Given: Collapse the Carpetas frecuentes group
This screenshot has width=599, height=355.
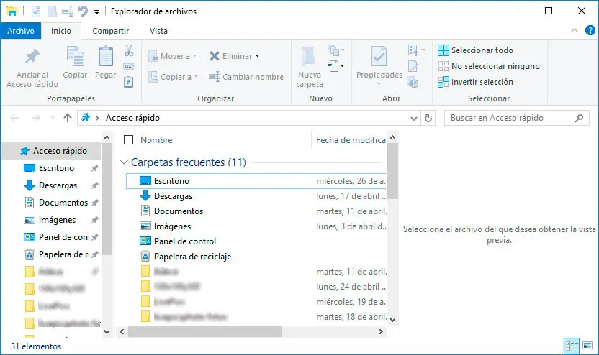Looking at the screenshot, I should pyautogui.click(x=124, y=162).
